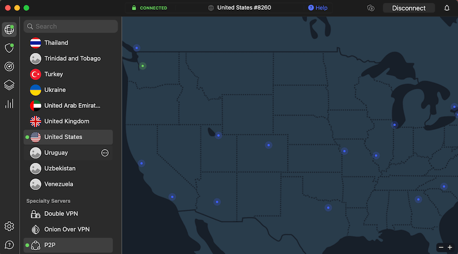The width and height of the screenshot is (458, 254).
Task: Connect to United Kingdom
Action: pyautogui.click(x=68, y=121)
